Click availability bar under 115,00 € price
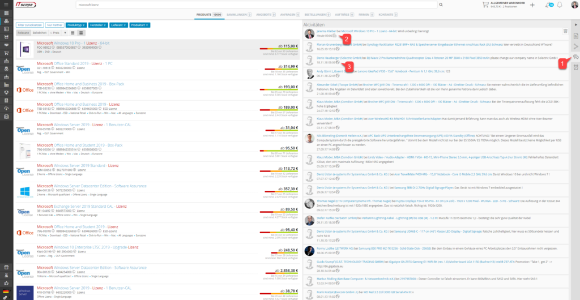This screenshot has height=300, width=580. click(279, 49)
